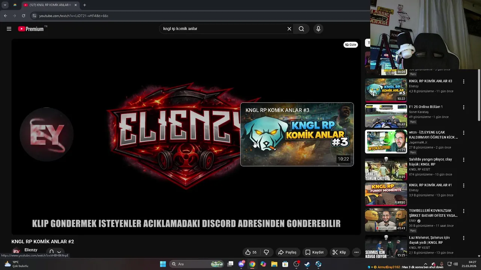Open Elienzy channel avatar below video
481x270 pixels.
(16, 252)
